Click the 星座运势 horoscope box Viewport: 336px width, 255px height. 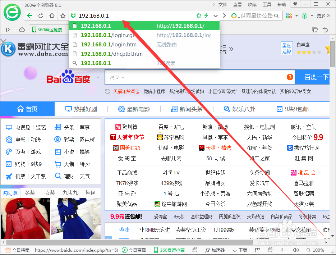286,49
